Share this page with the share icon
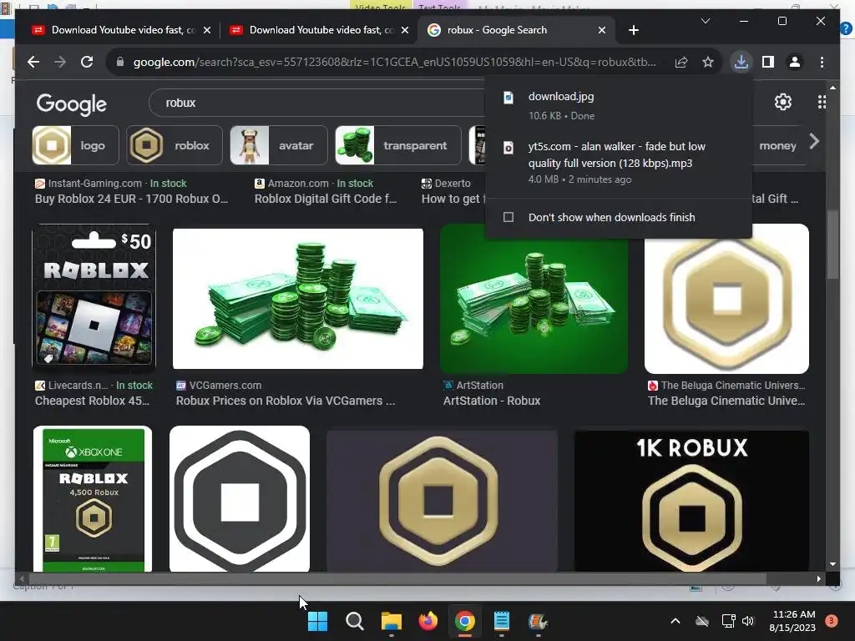 pyautogui.click(x=681, y=62)
